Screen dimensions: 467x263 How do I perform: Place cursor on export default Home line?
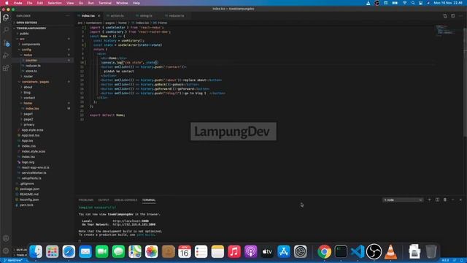click(x=107, y=115)
